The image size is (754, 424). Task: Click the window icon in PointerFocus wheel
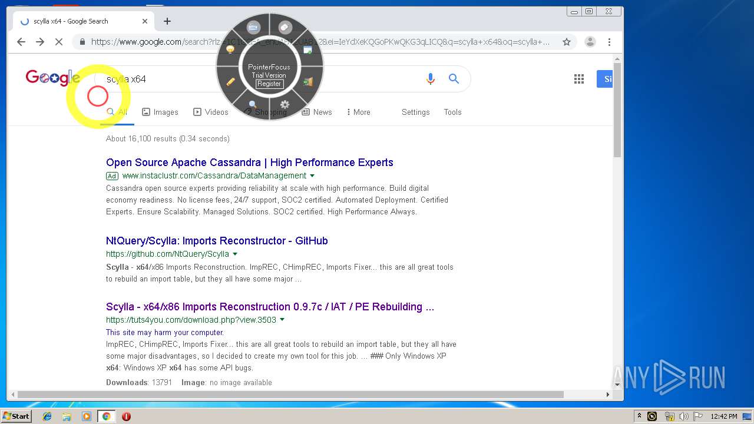(x=307, y=50)
